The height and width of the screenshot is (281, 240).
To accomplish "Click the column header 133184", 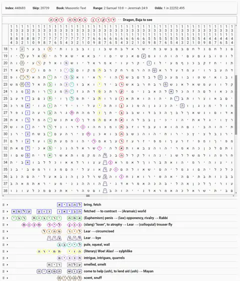I will [x=11, y=34].
